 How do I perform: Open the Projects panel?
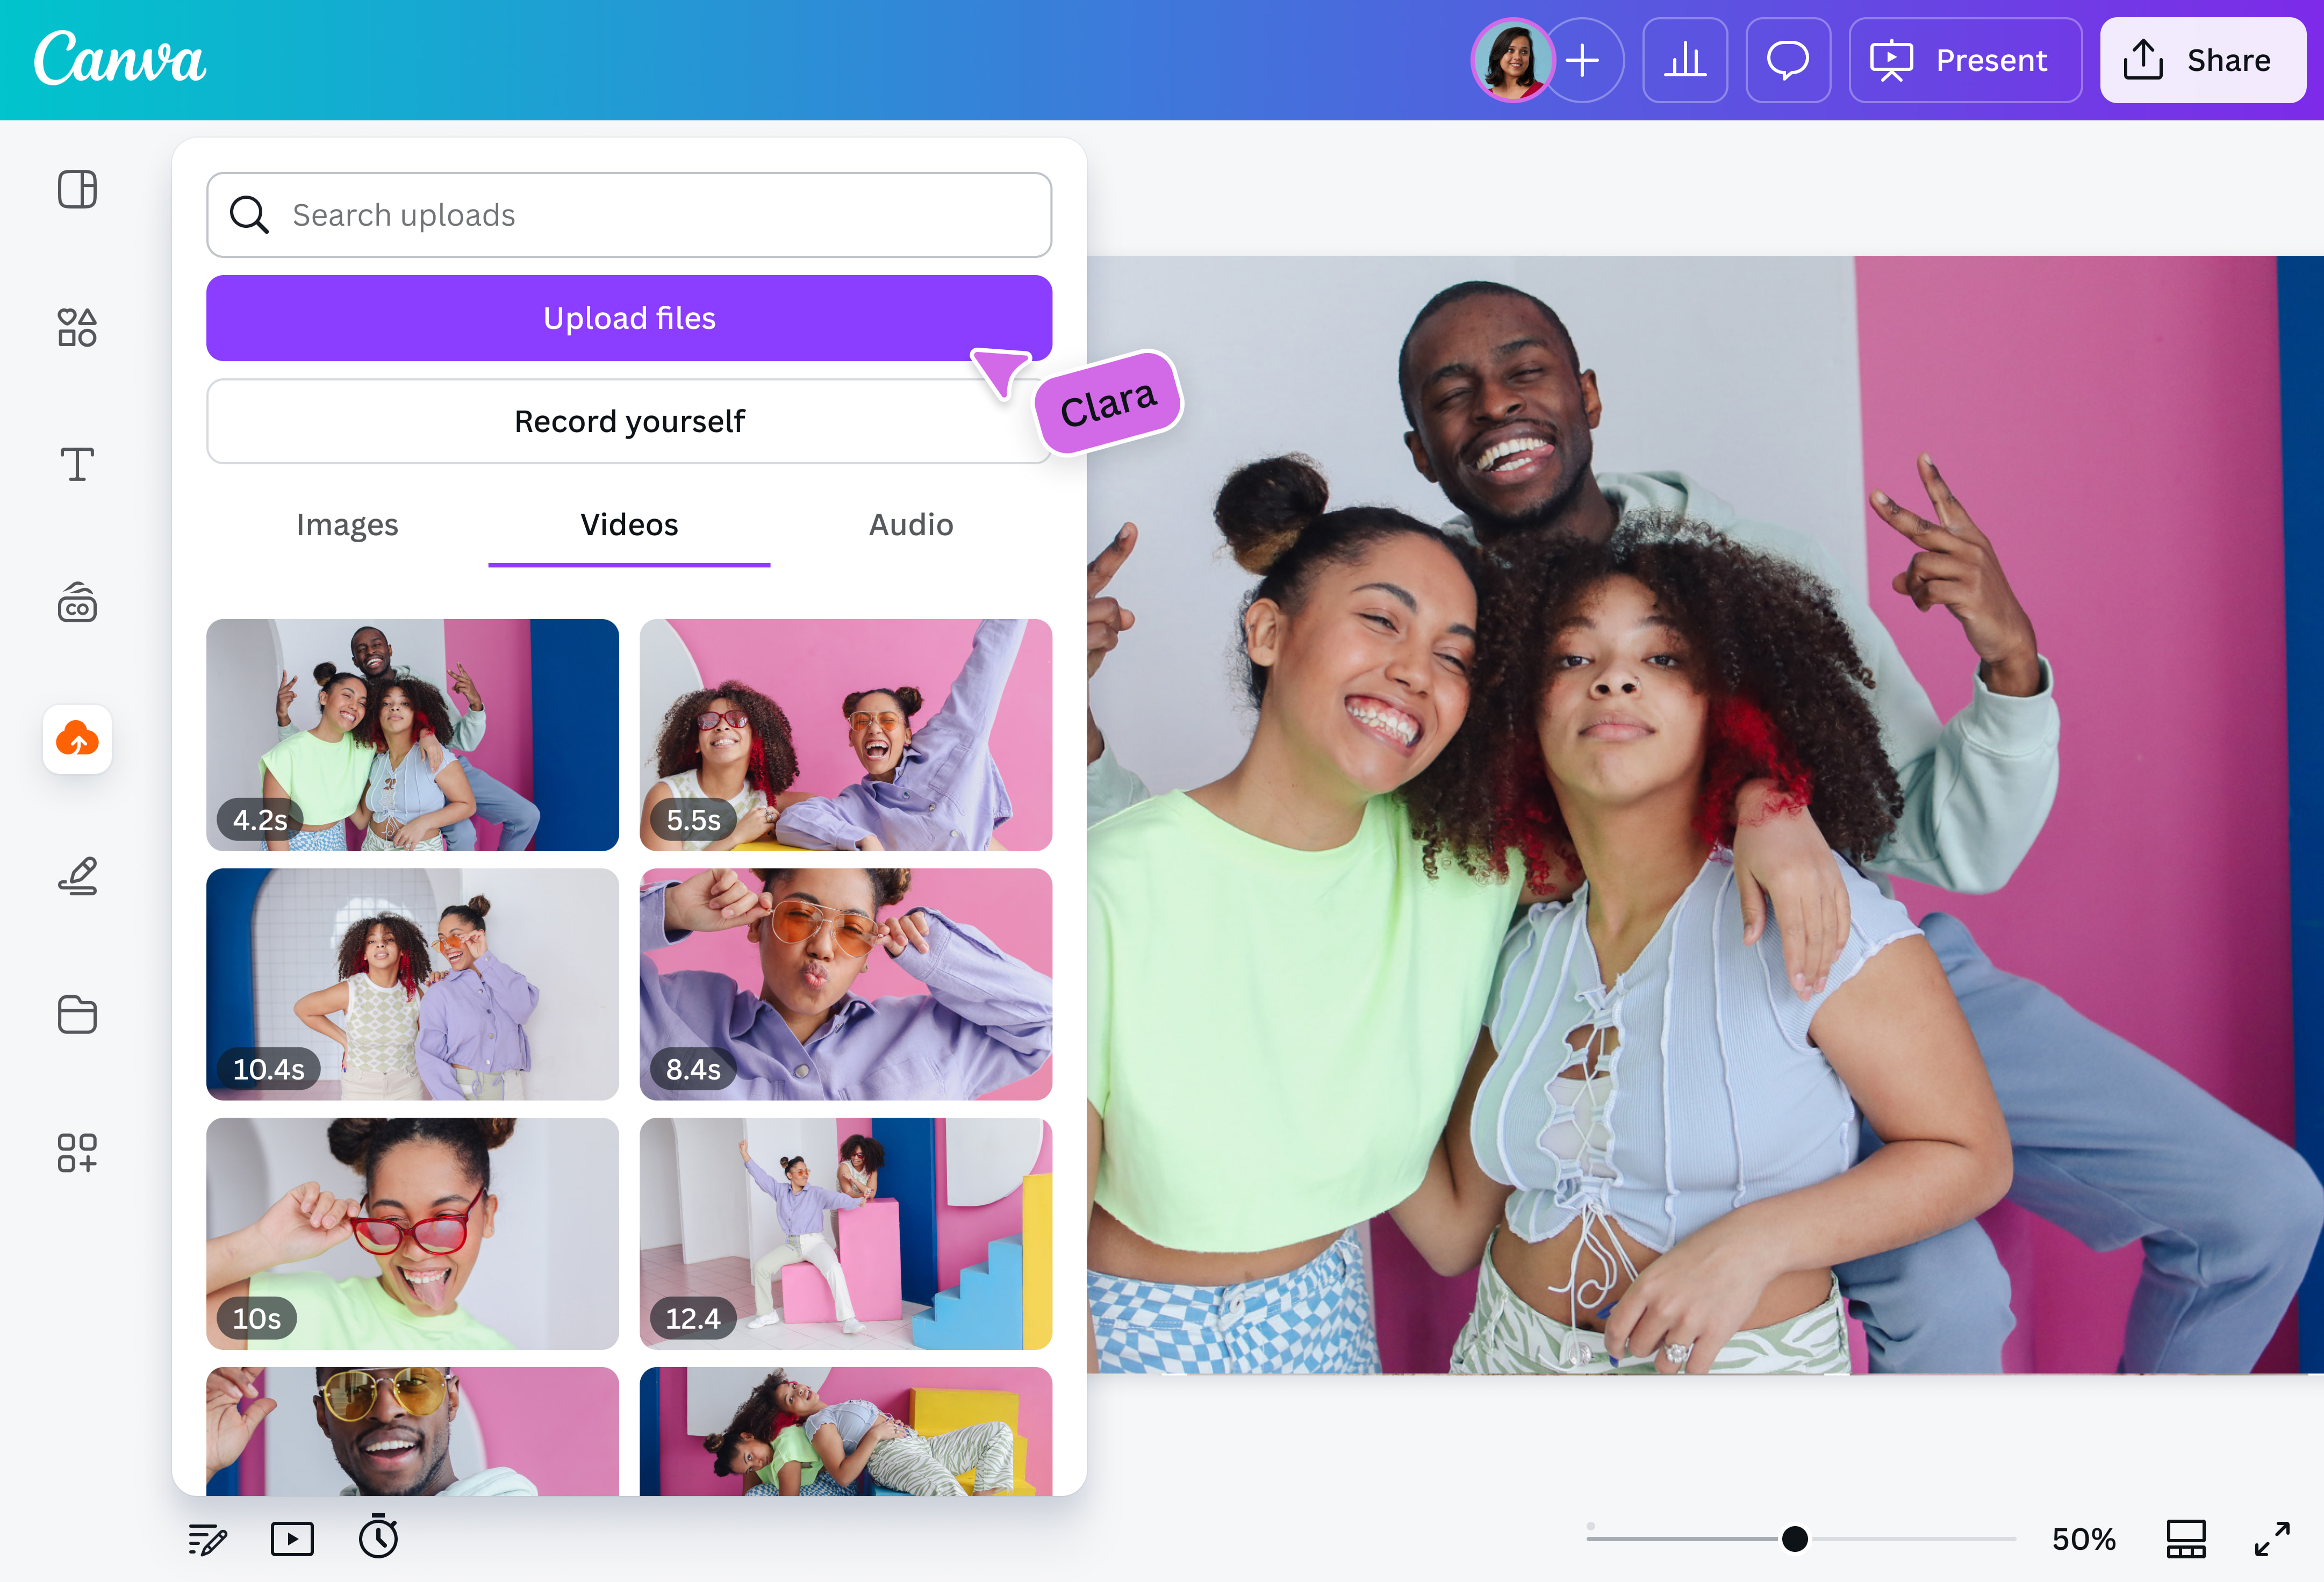[x=78, y=1015]
